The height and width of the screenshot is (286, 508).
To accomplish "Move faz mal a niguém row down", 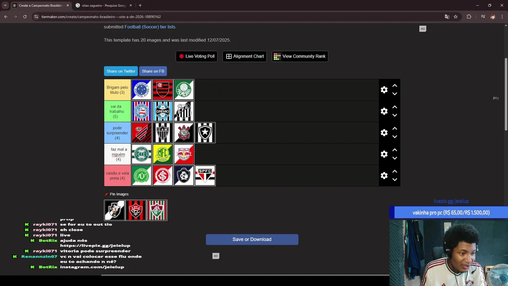I will click(394, 158).
